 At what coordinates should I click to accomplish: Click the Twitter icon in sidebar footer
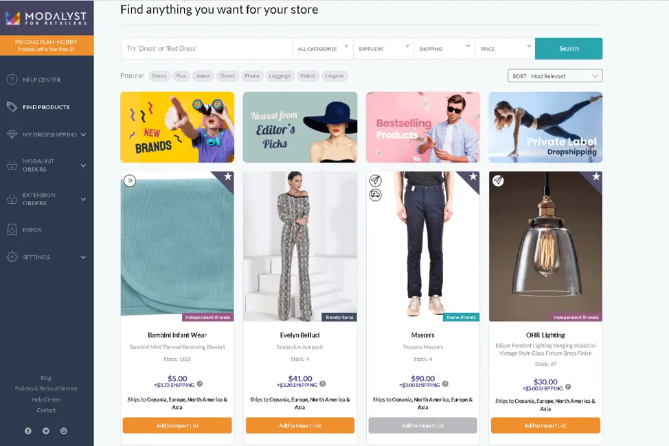pyautogui.click(x=46, y=431)
